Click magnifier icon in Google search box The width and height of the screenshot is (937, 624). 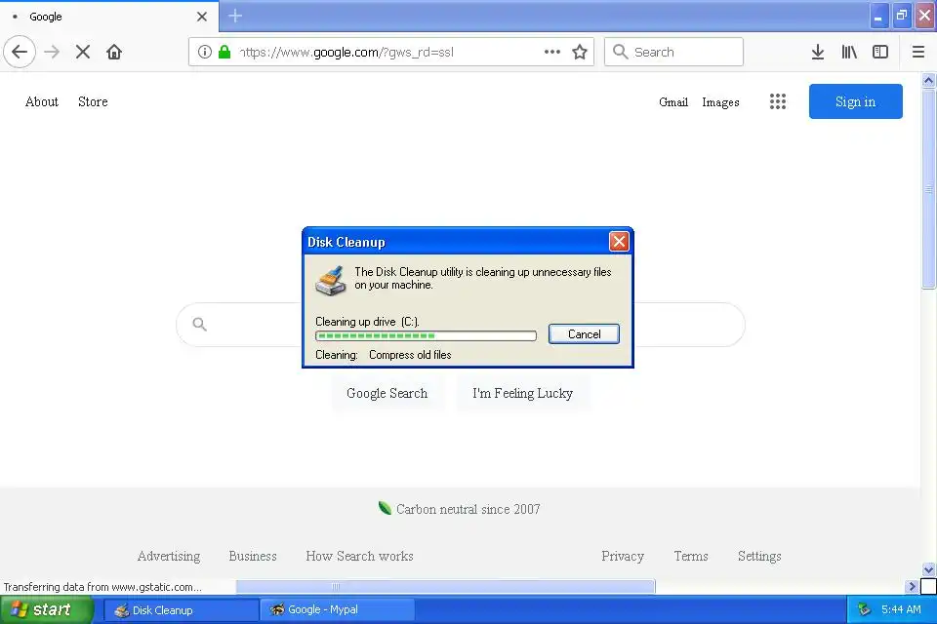tap(199, 325)
